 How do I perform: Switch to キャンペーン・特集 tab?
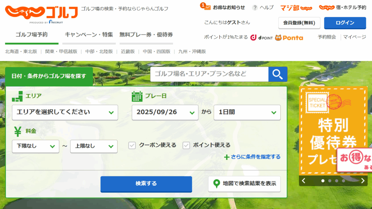click(89, 35)
